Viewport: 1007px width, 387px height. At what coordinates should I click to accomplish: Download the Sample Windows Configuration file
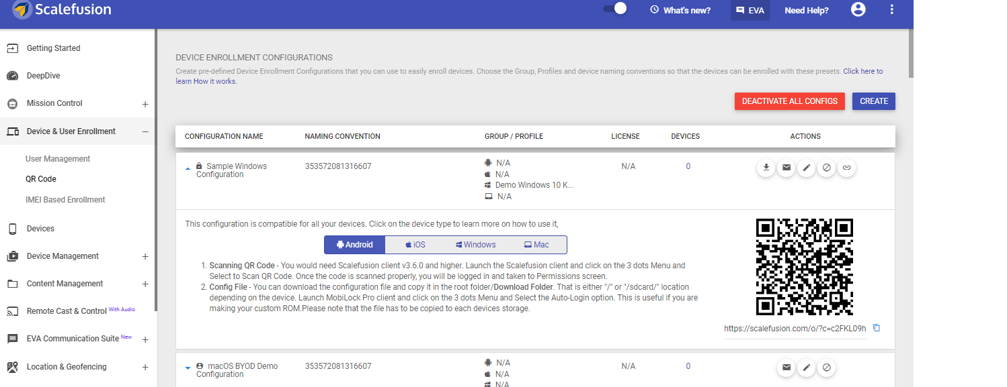click(766, 168)
